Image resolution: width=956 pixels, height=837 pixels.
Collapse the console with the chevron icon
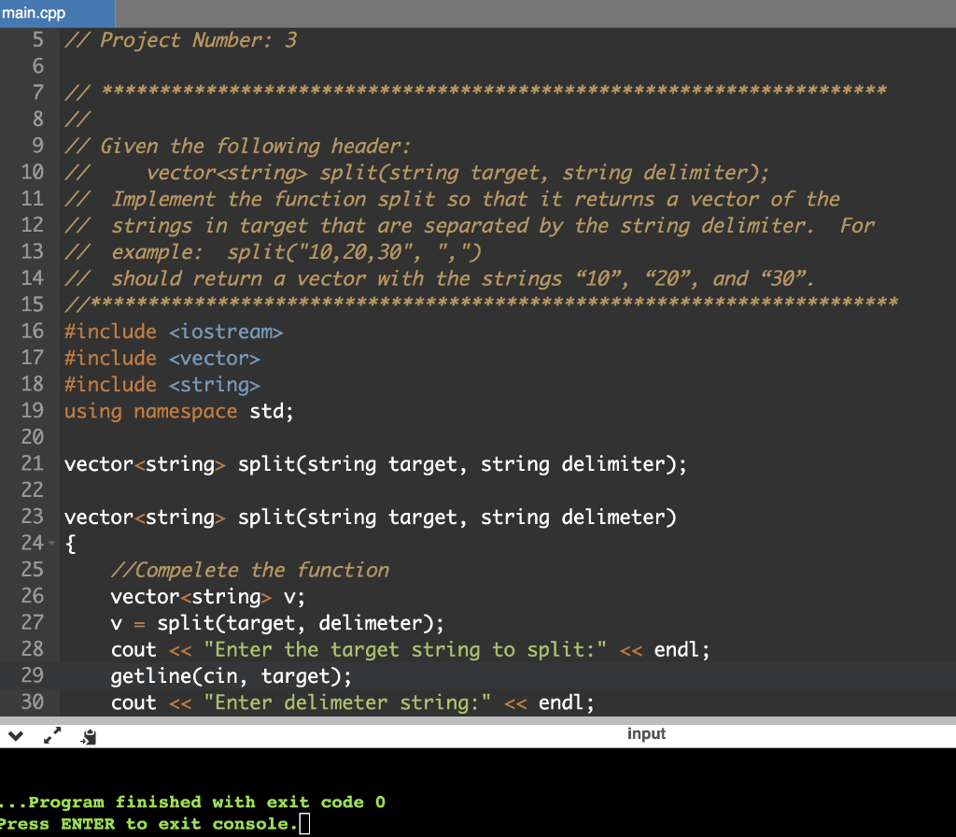(15, 735)
